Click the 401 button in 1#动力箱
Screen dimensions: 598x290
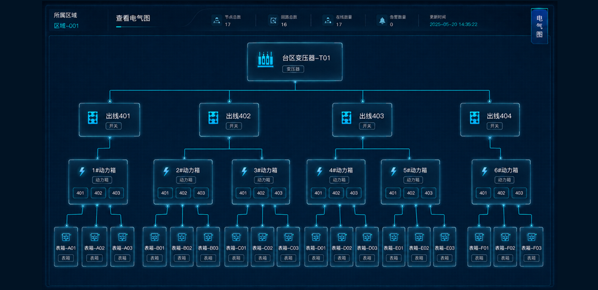(x=80, y=193)
